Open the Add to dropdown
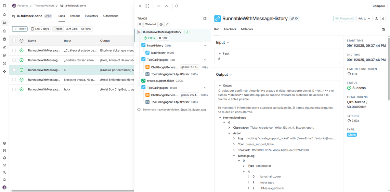This screenshot has width=390, height=192. 364,19
